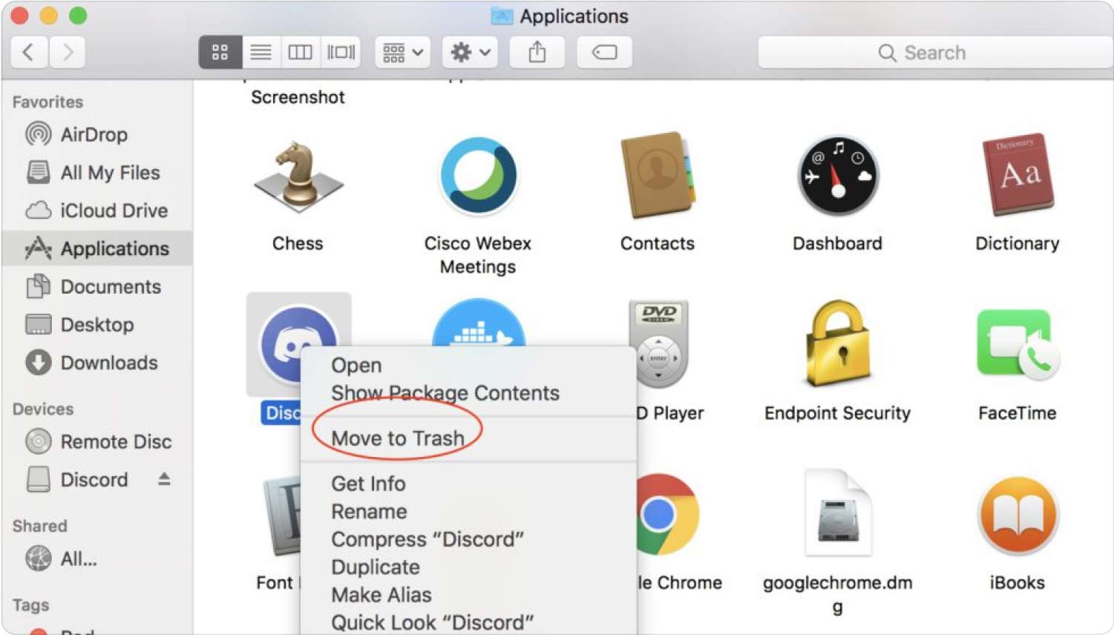Click the Chess label text
Screen dimensions: 1114x635
(298, 243)
